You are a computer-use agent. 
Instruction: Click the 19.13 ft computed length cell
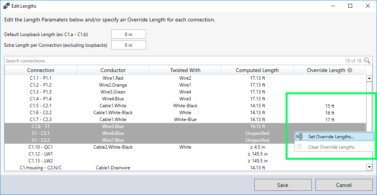(257, 126)
